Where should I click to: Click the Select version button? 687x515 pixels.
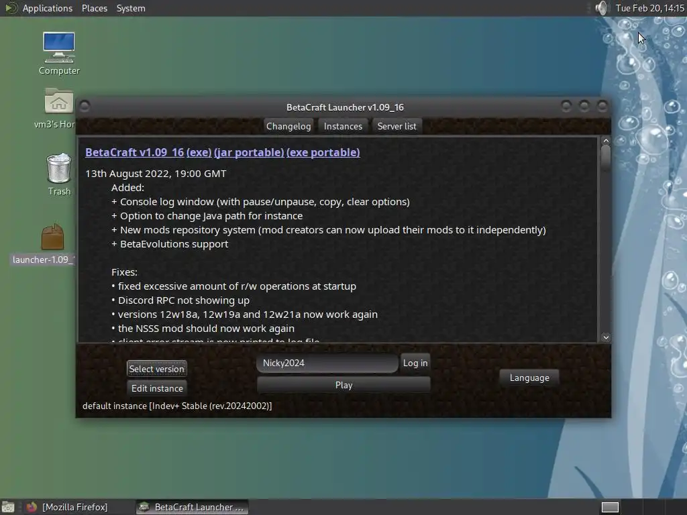(x=157, y=369)
